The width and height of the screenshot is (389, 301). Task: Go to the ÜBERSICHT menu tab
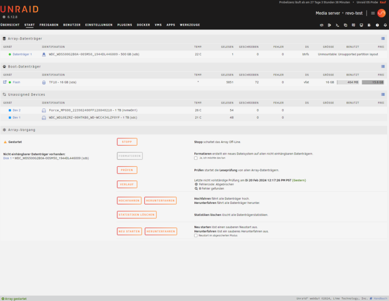tap(10, 25)
